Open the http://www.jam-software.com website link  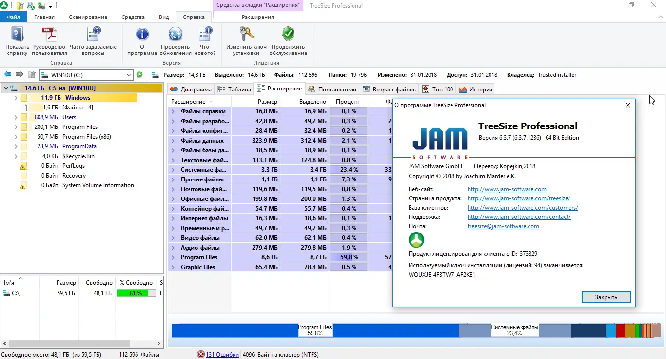click(x=507, y=189)
